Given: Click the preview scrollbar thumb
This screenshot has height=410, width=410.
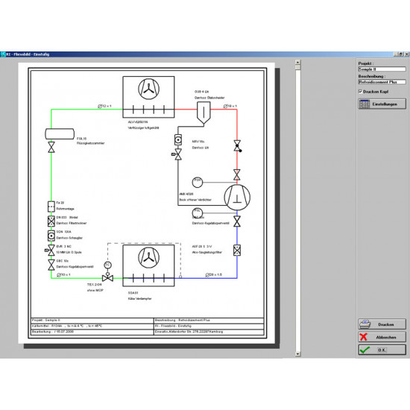Looking at the screenshot, I should pyautogui.click(x=297, y=67).
